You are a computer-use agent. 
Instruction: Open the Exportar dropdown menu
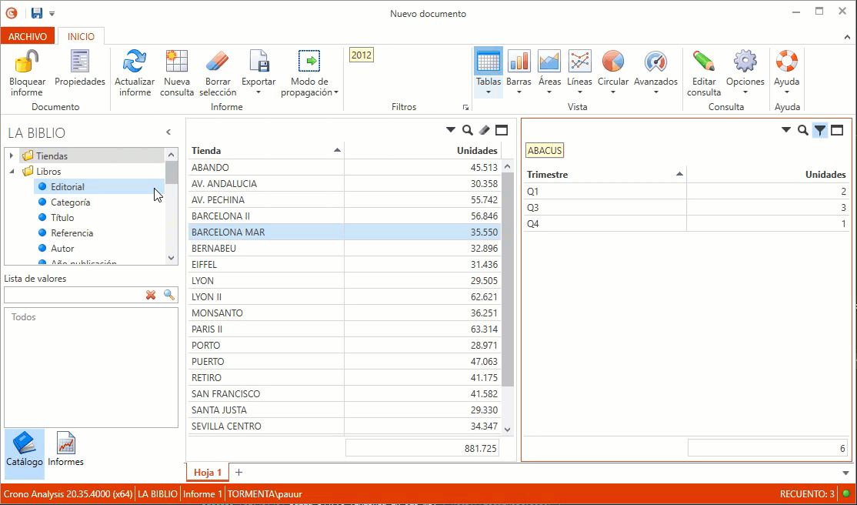pyautogui.click(x=258, y=92)
